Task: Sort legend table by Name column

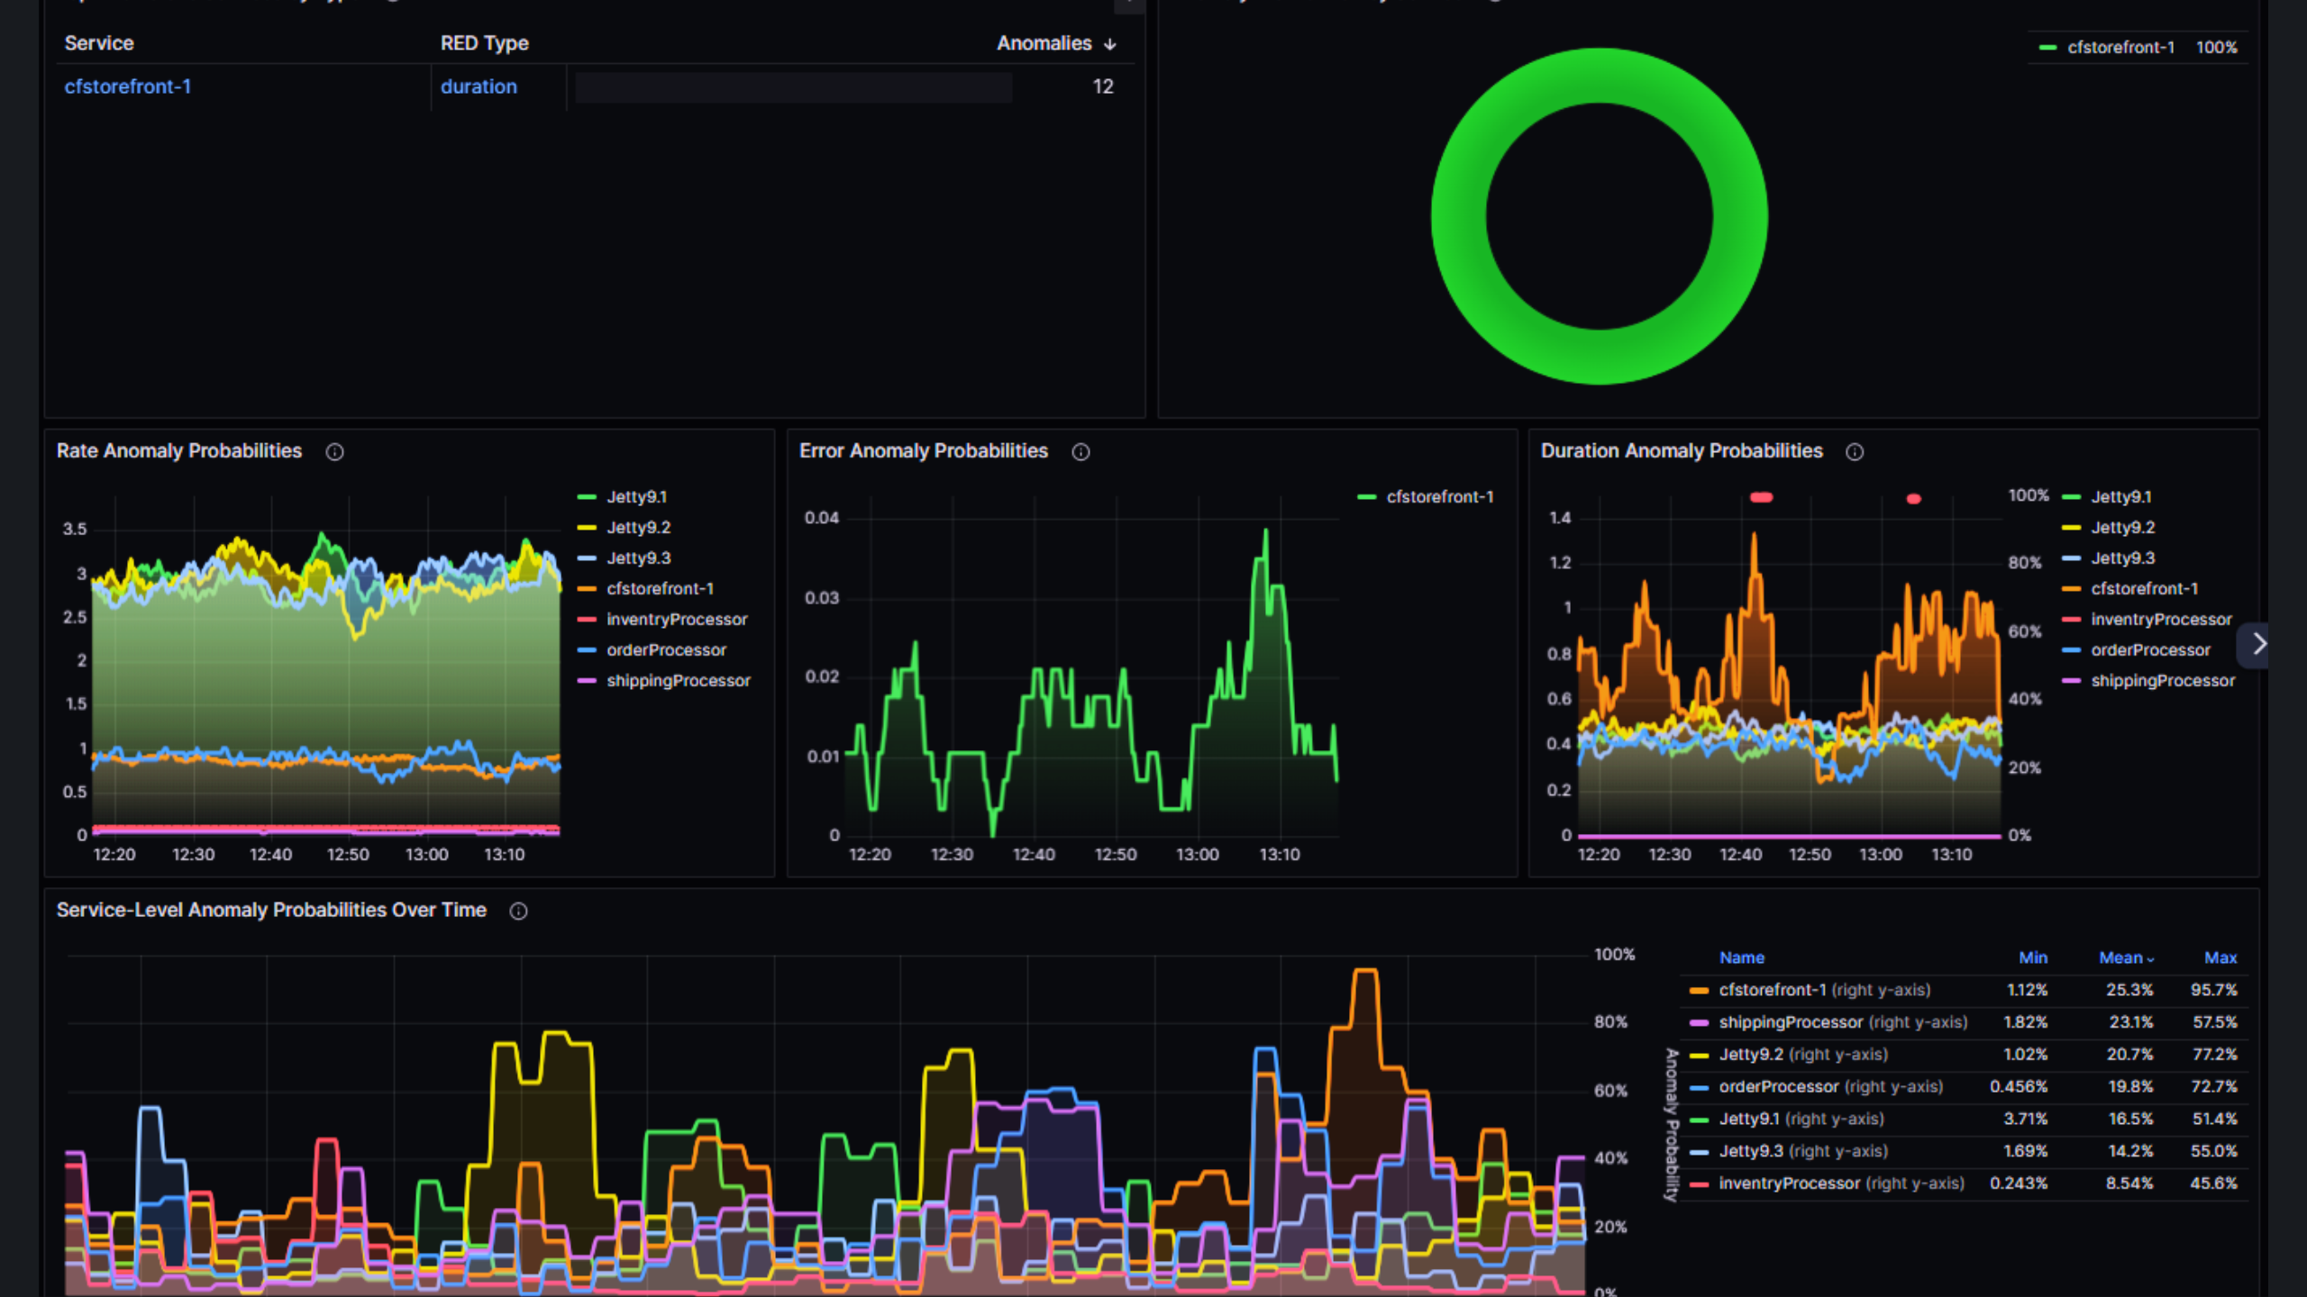Action: coord(1741,958)
